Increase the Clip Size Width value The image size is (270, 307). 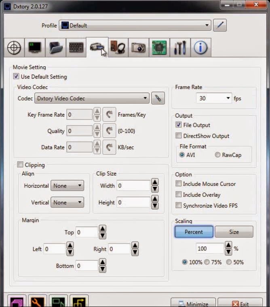155,182
